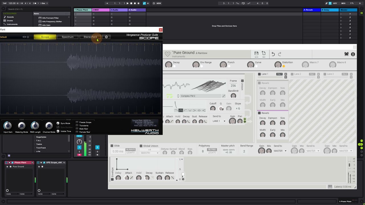Select the band-pass filter shape icon
365x205 pixels.
click(x=181, y=110)
